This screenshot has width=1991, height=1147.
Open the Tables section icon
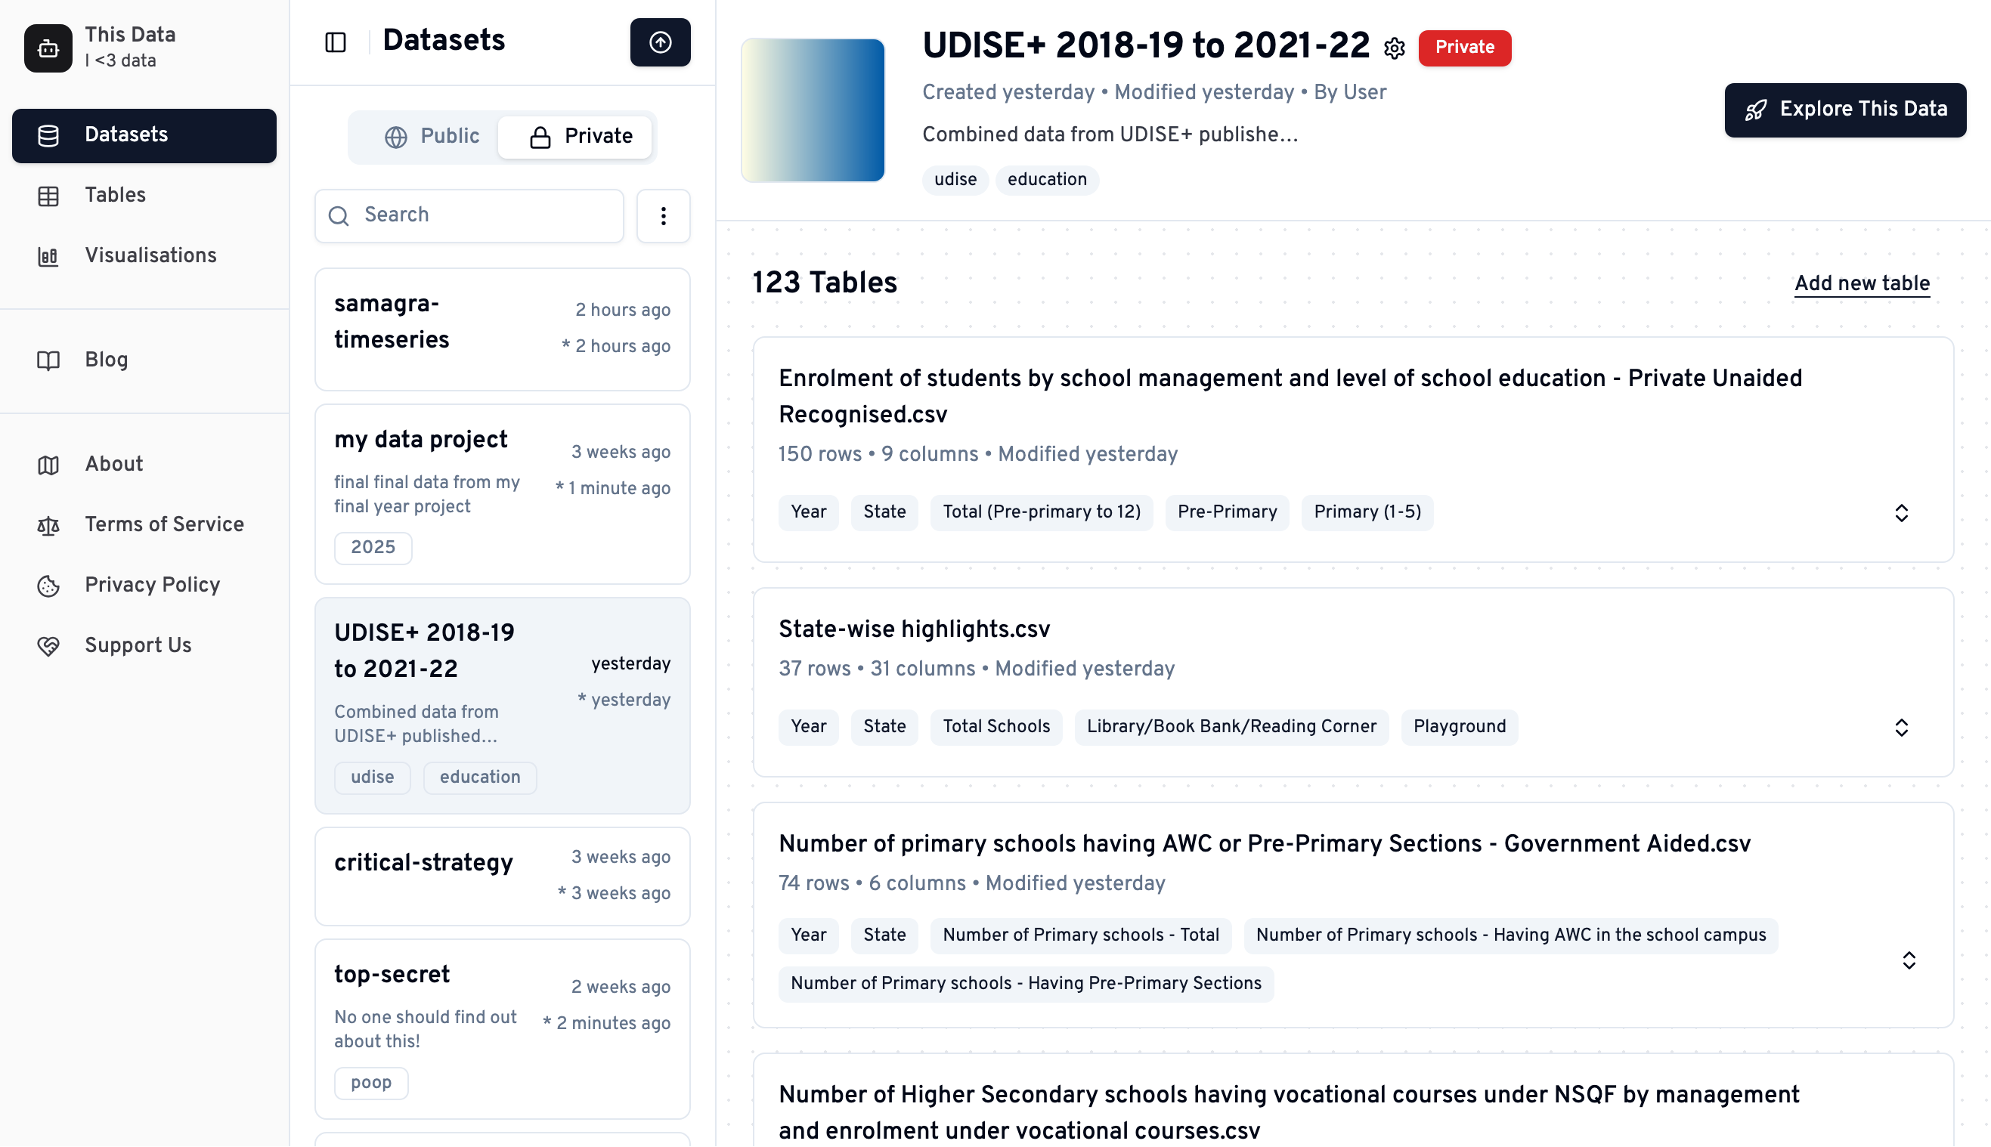pos(48,196)
